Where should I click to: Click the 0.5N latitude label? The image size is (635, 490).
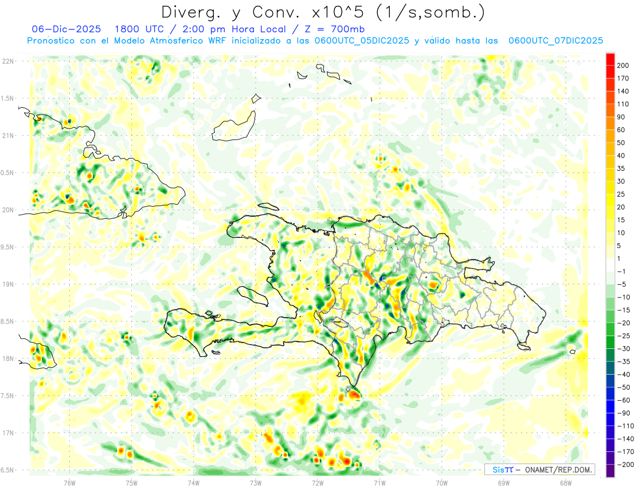point(8,173)
